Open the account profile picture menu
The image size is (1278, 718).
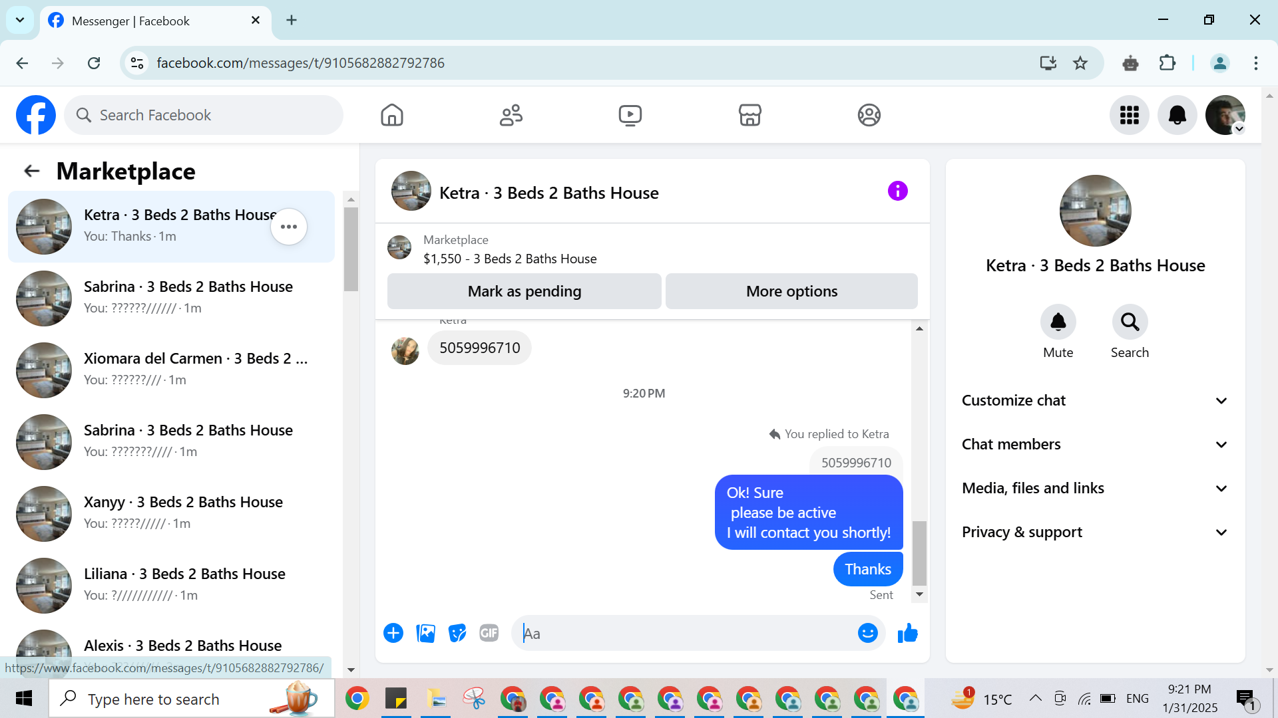click(1225, 115)
